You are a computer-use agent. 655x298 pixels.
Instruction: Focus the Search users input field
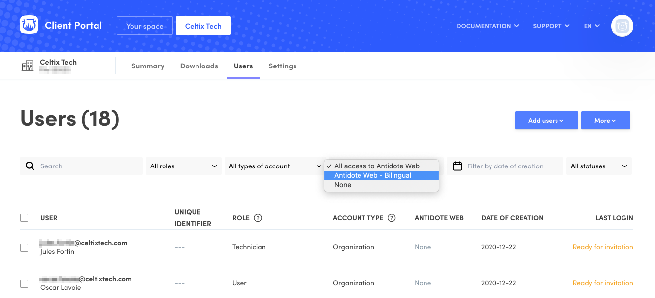81,166
